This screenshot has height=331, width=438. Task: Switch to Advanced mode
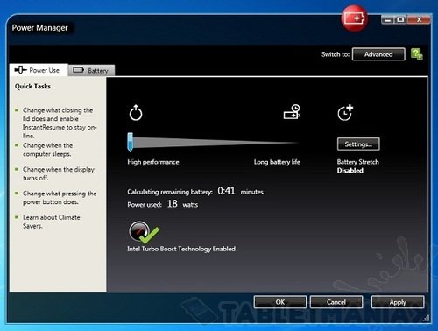coord(378,54)
